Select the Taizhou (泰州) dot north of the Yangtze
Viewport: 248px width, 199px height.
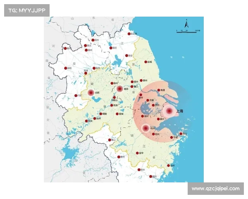tap(141, 80)
